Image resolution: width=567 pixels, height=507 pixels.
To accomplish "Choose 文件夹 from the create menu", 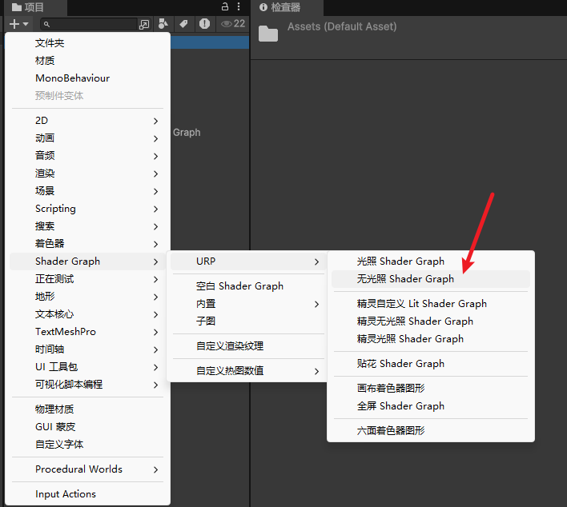I will coord(87,43).
